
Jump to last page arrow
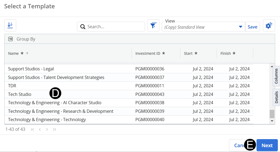[54, 129]
